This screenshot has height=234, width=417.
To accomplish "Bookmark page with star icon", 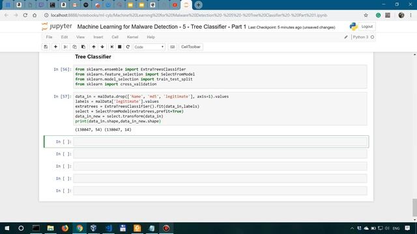I will [366, 16].
